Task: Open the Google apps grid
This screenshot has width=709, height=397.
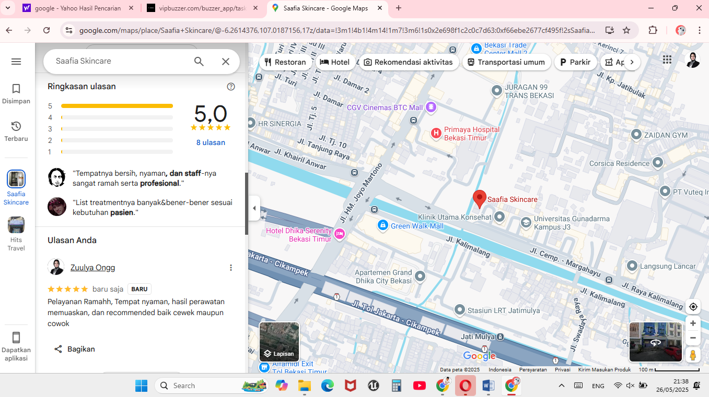Action: coord(667,60)
